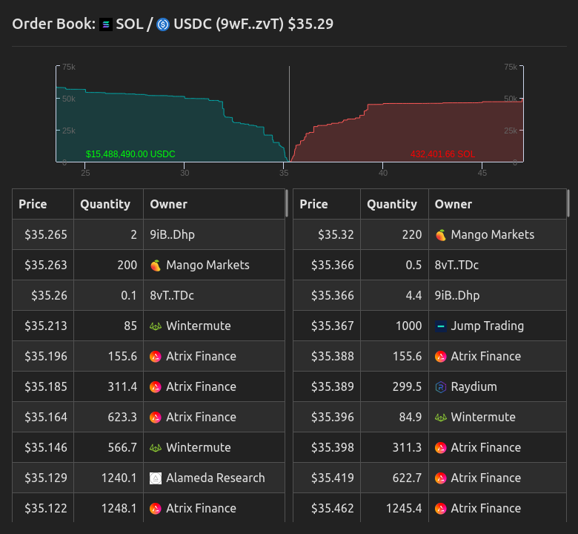
Task: Click the market address (9wF..zvT) in title
Action: coord(250,24)
